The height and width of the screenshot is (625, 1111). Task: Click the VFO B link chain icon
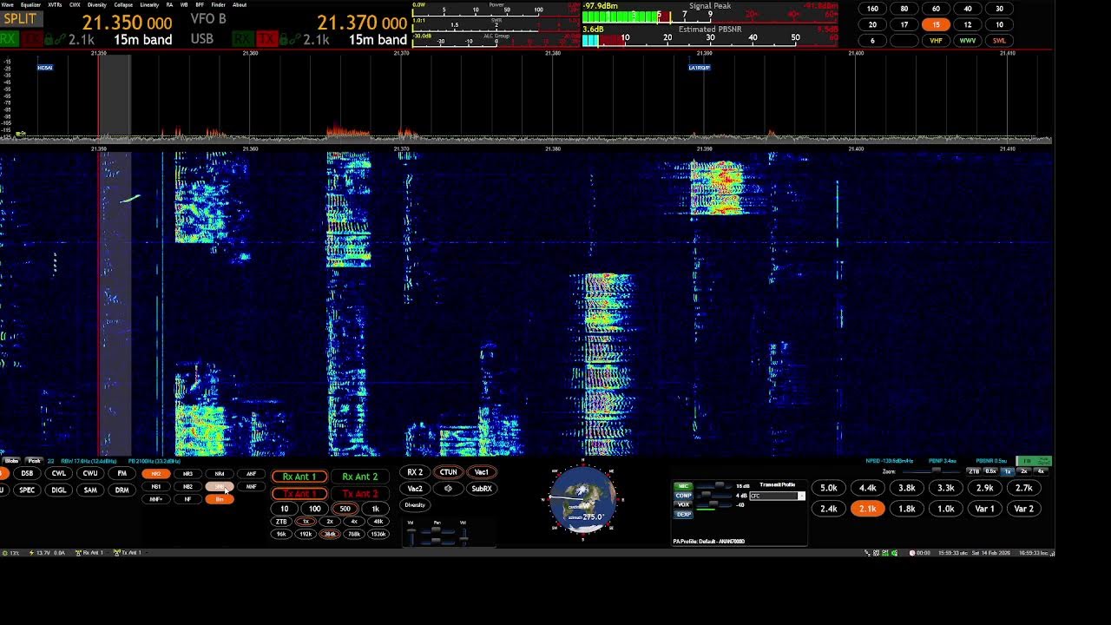pos(295,40)
